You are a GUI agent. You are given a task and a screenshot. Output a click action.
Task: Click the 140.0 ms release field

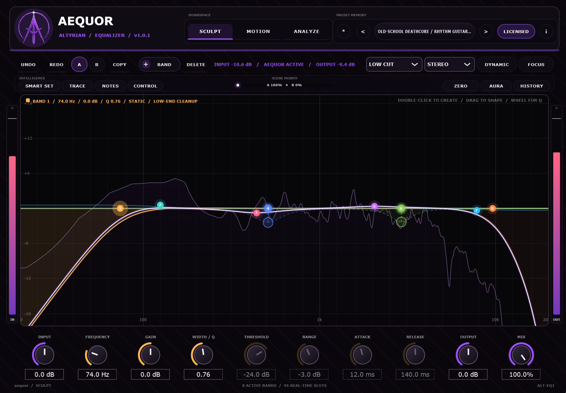click(x=415, y=375)
